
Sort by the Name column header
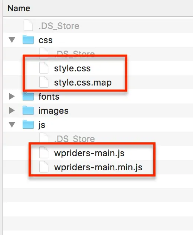(x=19, y=8)
